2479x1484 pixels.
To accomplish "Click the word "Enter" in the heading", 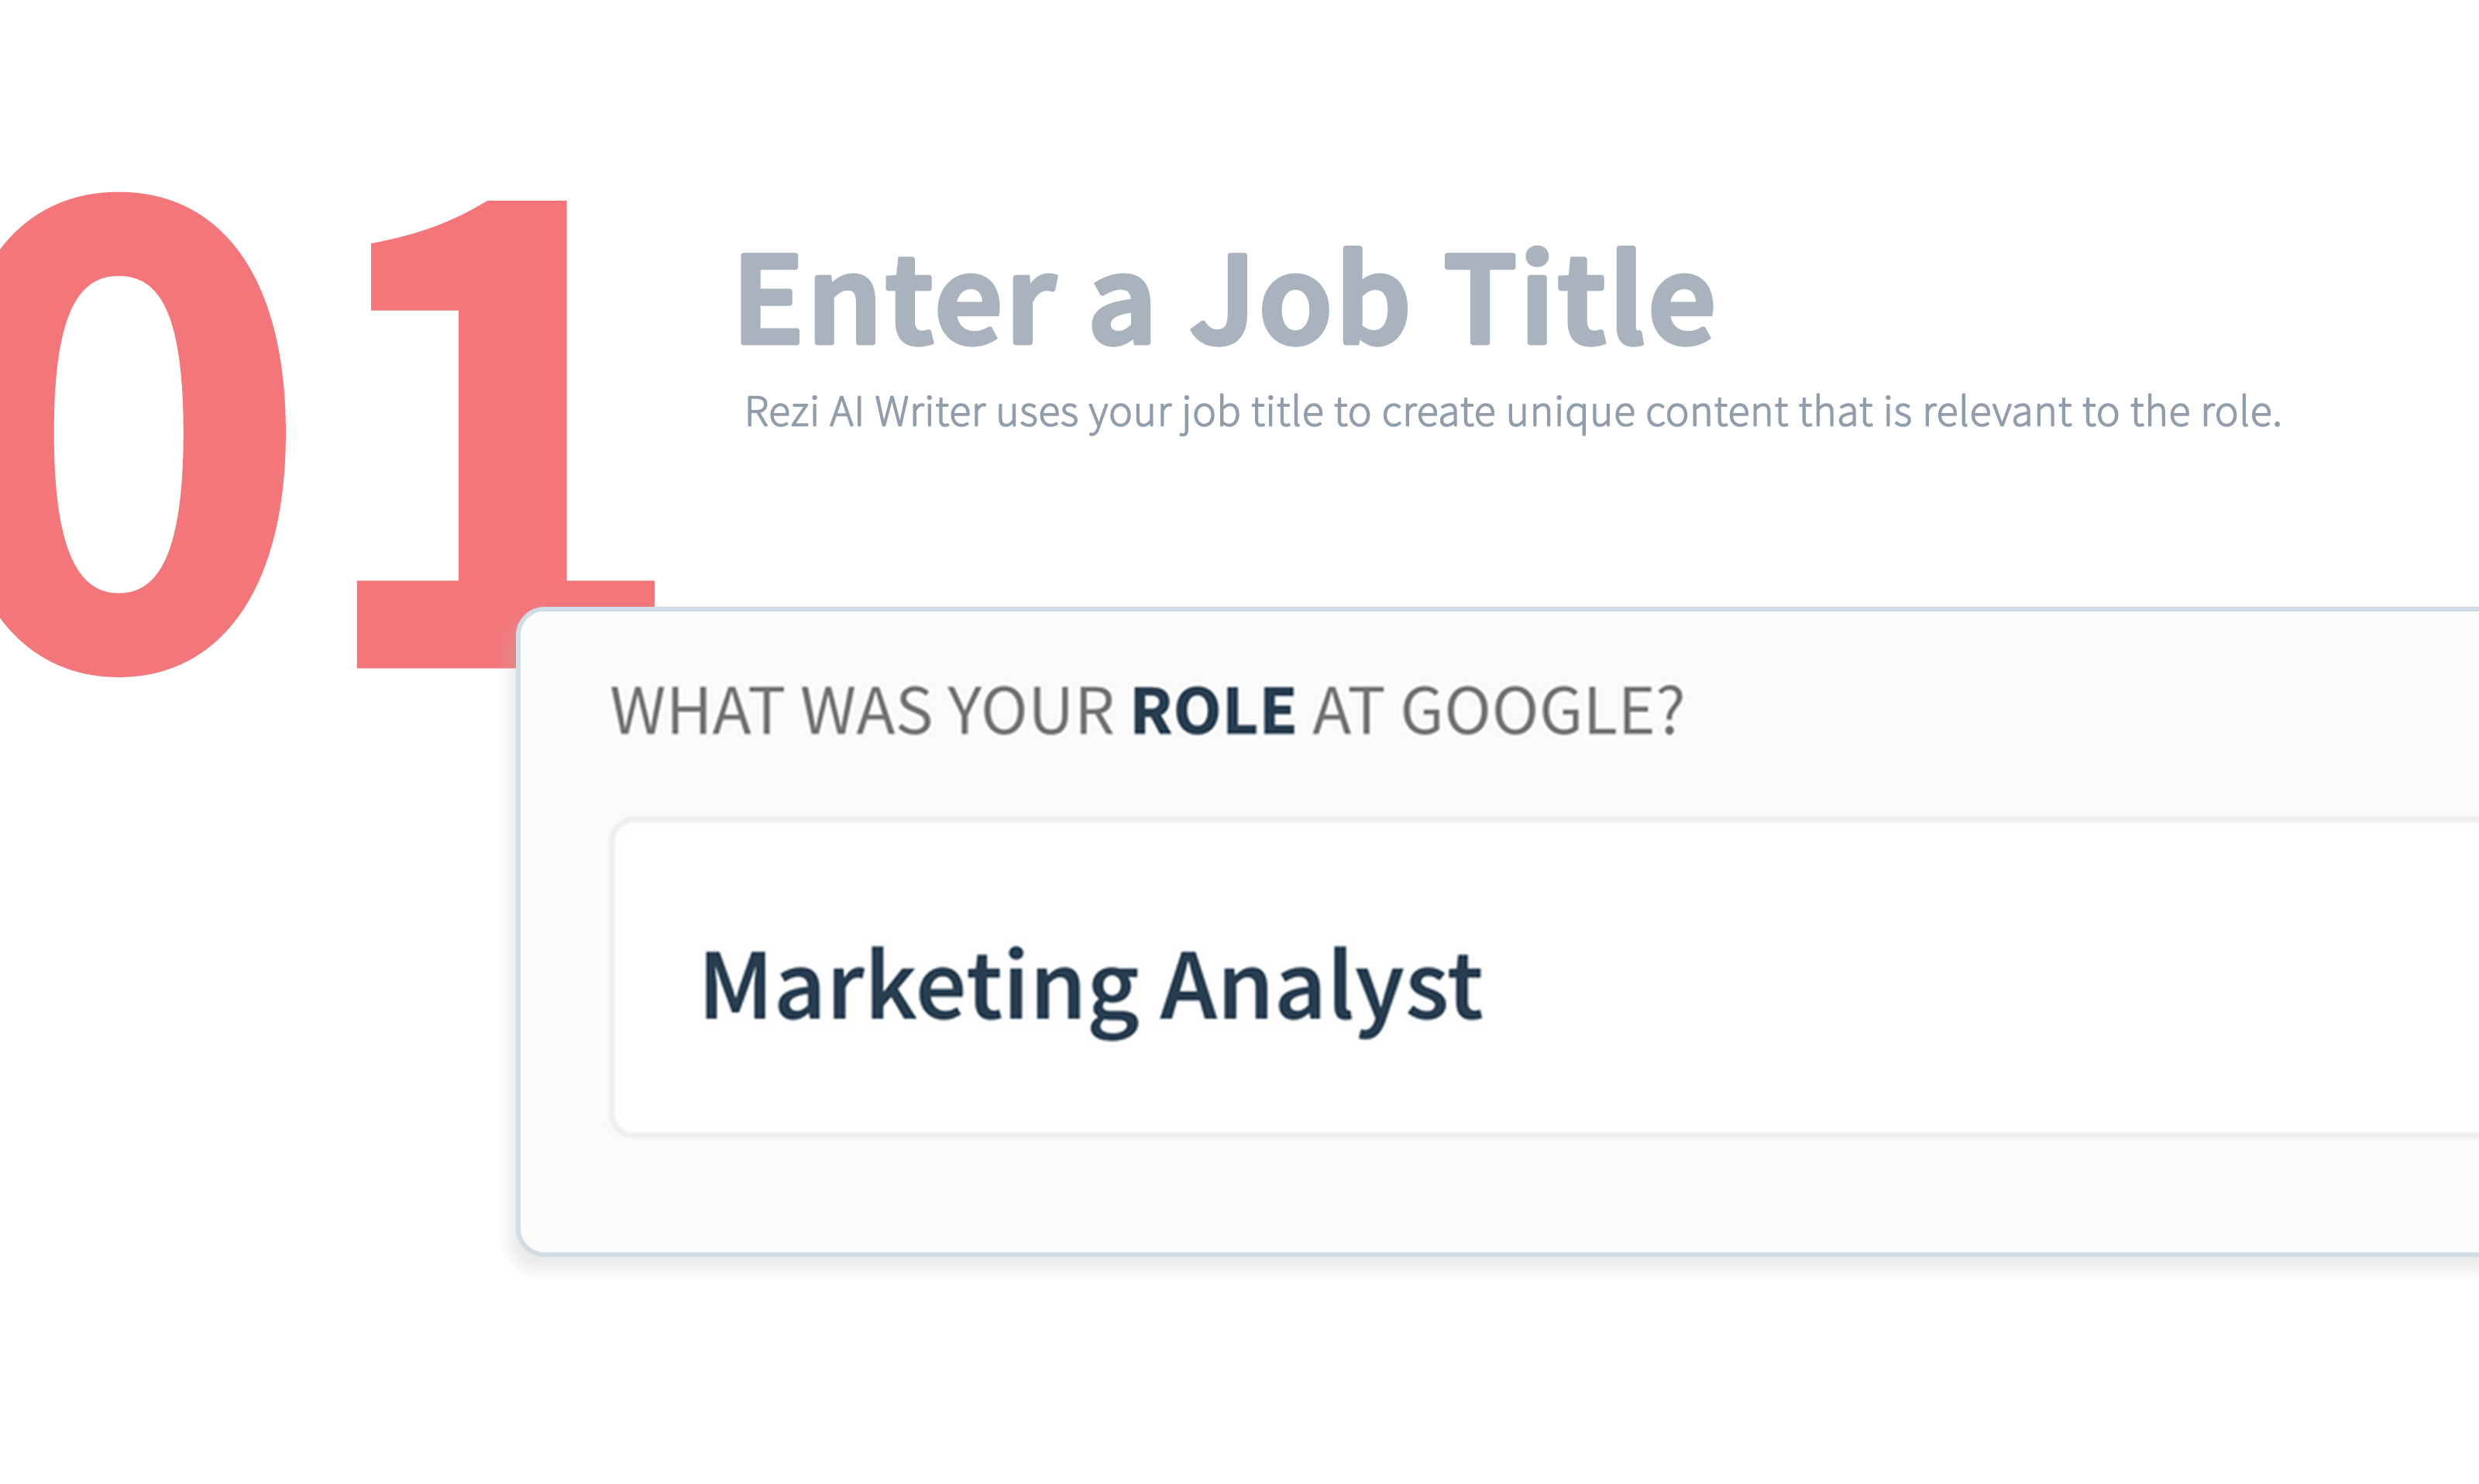I will [896, 298].
